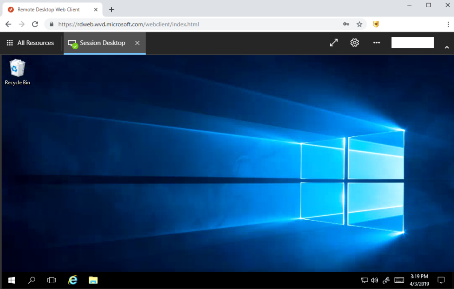Viewport: 454px width, 289px height.
Task: Bookmark this page with the star icon
Action: coord(359,24)
